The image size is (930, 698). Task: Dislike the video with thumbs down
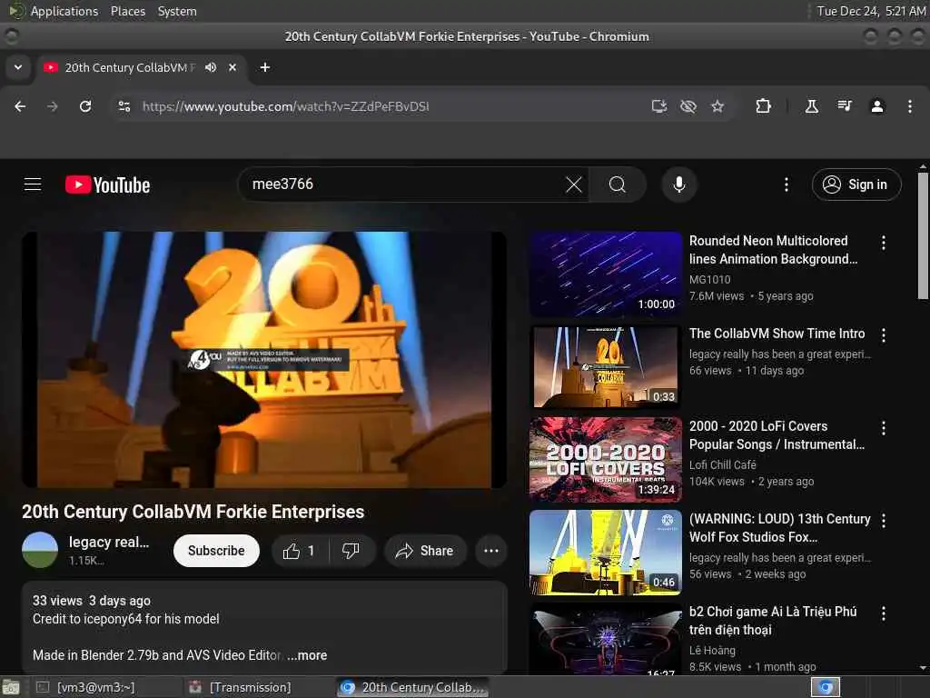351,551
